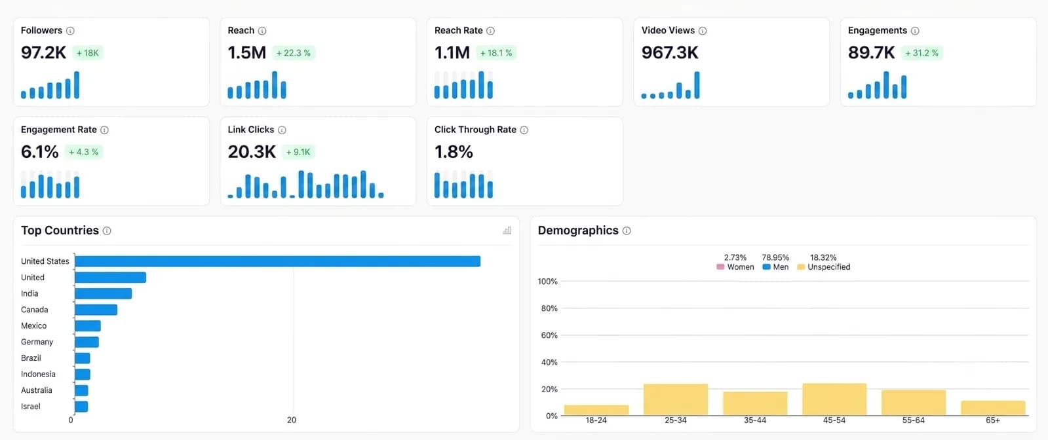Toggle the Unspecified legend swatch
The image size is (1048, 440).
pos(801,267)
